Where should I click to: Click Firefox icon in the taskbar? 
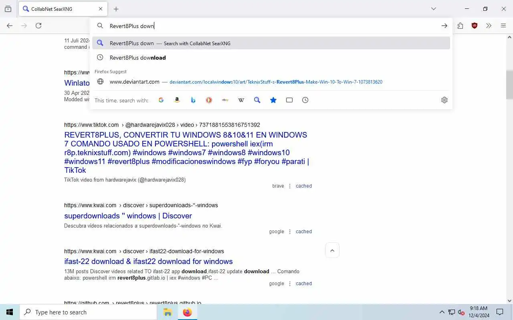(187, 312)
